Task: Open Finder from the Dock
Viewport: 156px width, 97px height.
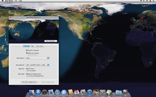Action: coord(32,92)
